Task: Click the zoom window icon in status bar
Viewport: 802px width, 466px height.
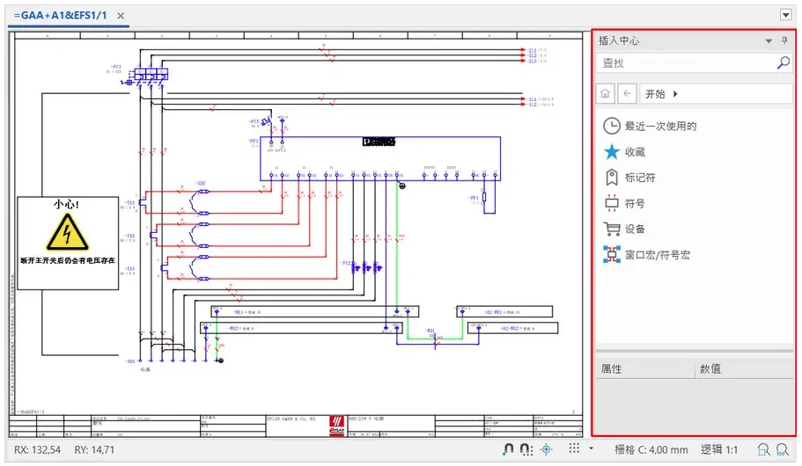Action: coord(763,449)
